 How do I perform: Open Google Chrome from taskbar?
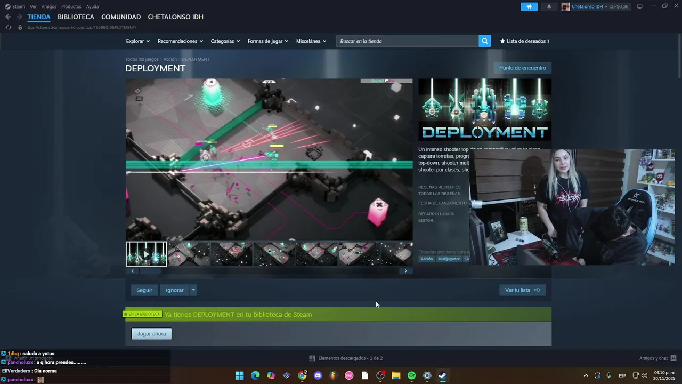coord(302,375)
